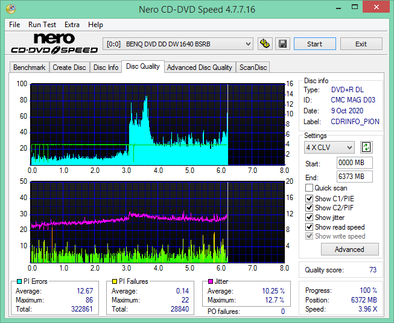Screen dimensions: 394x323
Task: Switch to the Benchmark tab
Action: tap(30, 67)
